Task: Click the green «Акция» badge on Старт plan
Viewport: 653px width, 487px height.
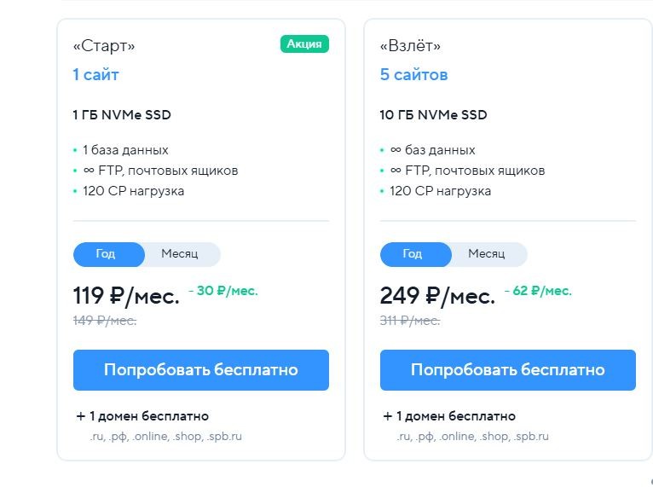Action: pyautogui.click(x=304, y=43)
